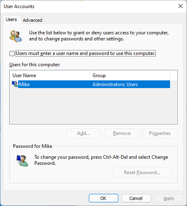The width and height of the screenshot is (187, 206).
Task: Confirm the dialog with OK
Action: pyautogui.click(x=103, y=198)
